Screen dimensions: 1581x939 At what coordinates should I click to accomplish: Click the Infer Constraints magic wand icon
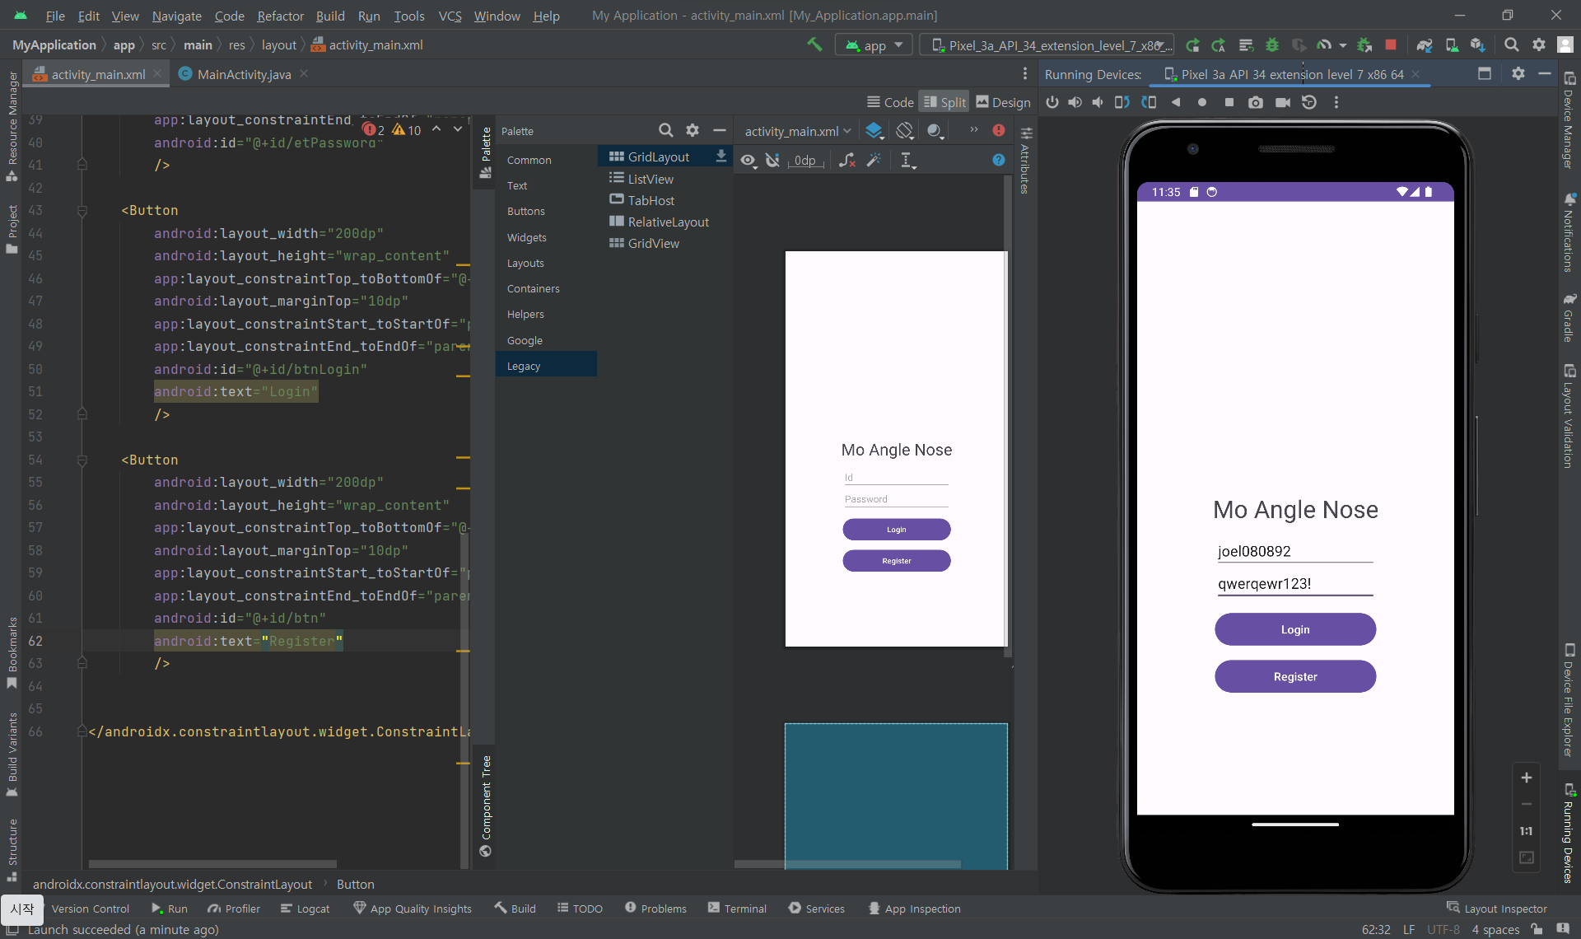pos(874,161)
